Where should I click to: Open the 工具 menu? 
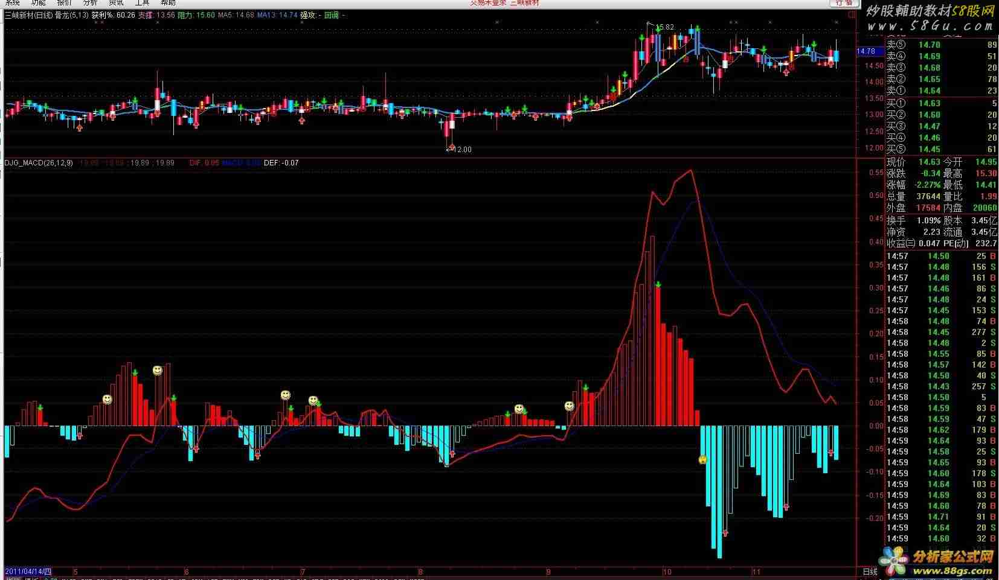click(142, 3)
